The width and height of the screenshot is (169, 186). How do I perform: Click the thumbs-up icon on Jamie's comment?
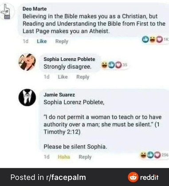150,155
